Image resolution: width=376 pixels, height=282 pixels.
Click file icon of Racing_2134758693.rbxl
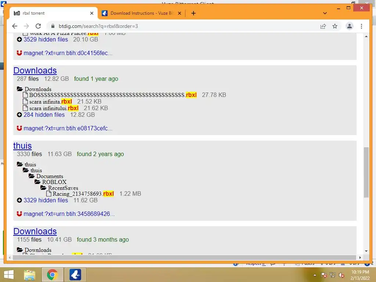(49, 194)
